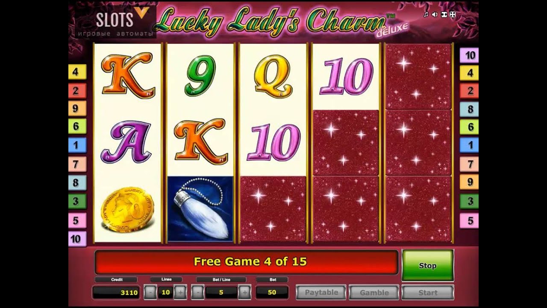
Task: Decrease the Bet / Line value
Action: click(x=197, y=293)
